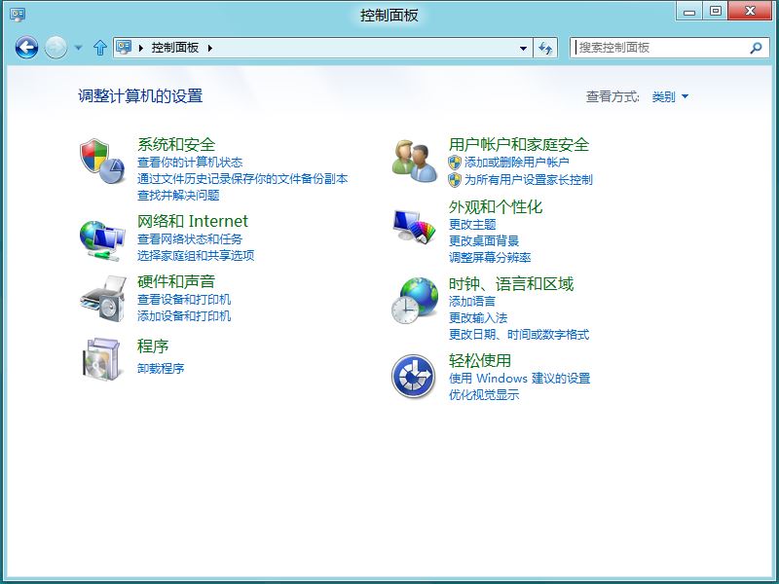Click 卸载程序 link
Image resolution: width=779 pixels, height=584 pixels.
coord(161,369)
